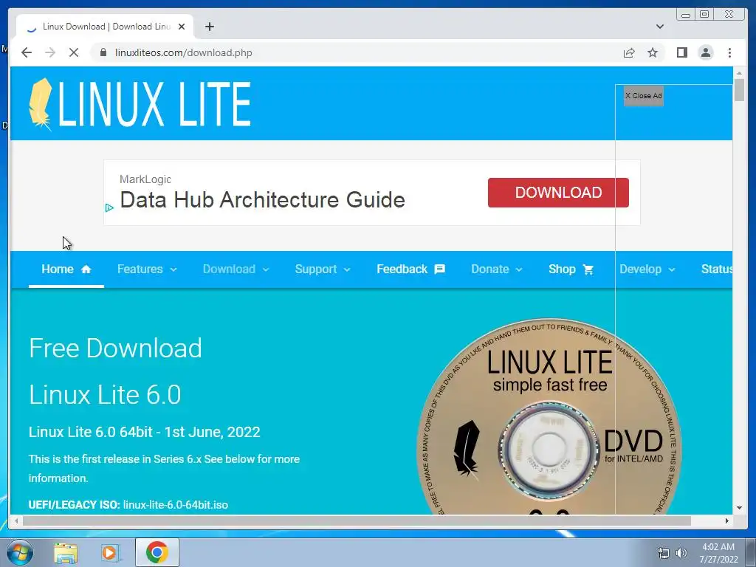Viewport: 756px width, 567px height.
Task: Open Chrome's three-dot menu
Action: [x=729, y=52]
